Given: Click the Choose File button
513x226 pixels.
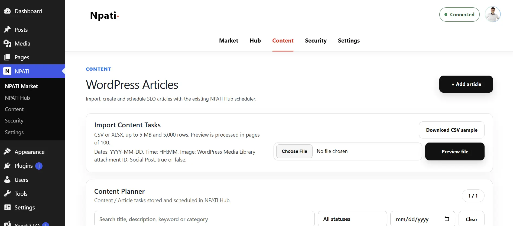Looking at the screenshot, I should tap(294, 151).
